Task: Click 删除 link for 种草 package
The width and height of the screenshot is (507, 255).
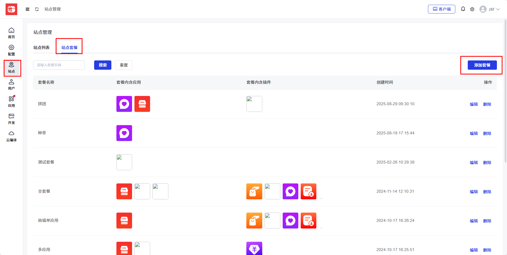Action: click(487, 133)
